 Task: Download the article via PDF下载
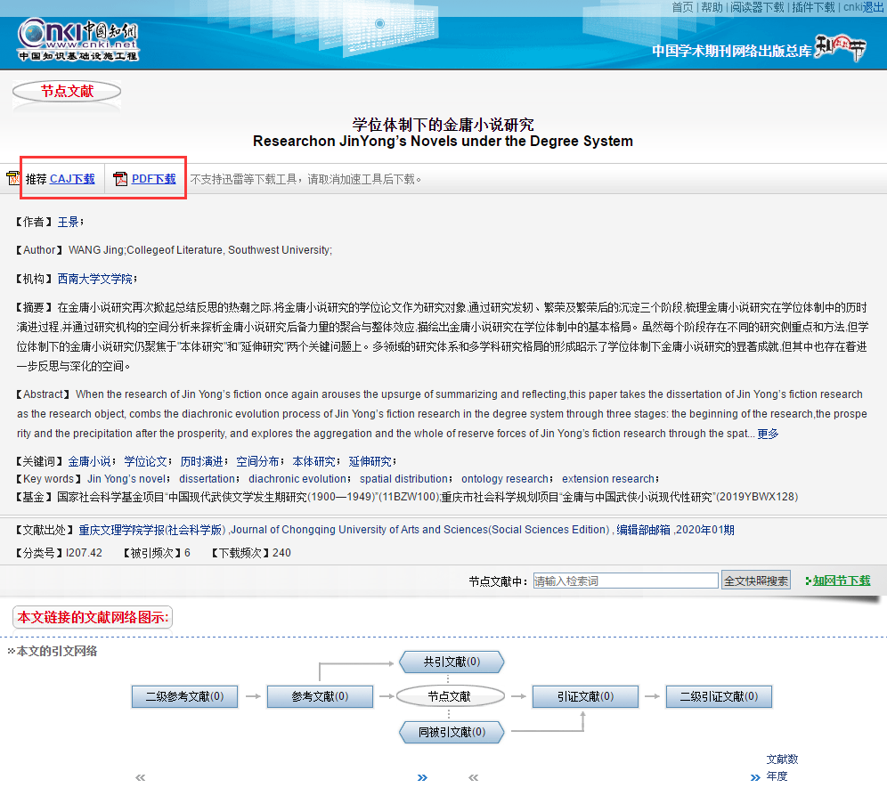[x=155, y=178]
